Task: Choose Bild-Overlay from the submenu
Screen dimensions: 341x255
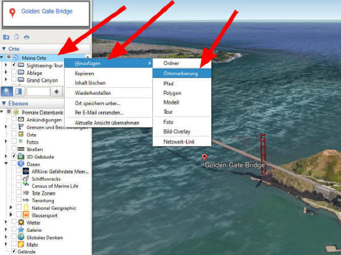Action: click(x=182, y=132)
